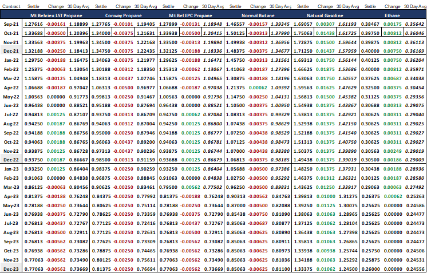Image resolution: width=427 pixels, height=273 pixels.
Task: Click the Dec-23 contract label
Action: pos(11,269)
